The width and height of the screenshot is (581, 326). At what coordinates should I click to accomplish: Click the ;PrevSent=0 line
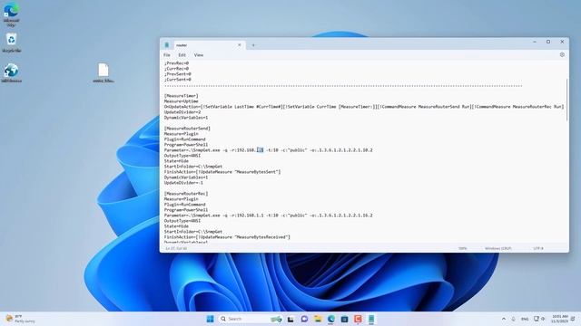tap(178, 74)
